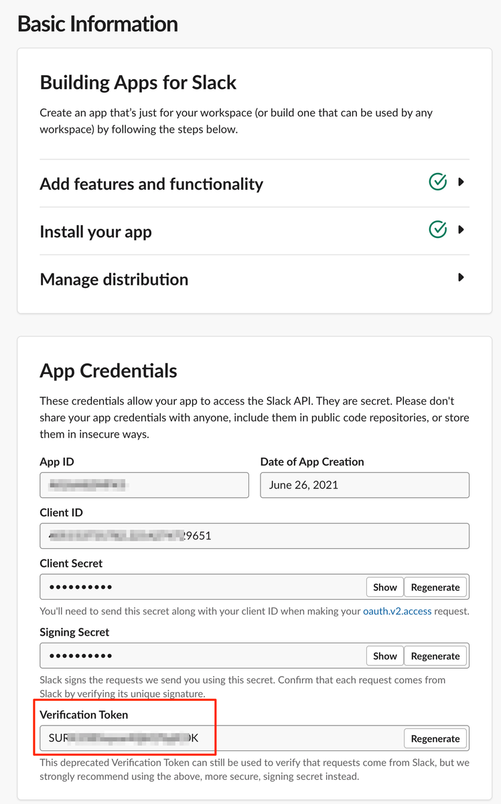The width and height of the screenshot is (501, 804).
Task: Expand the Install your app arrow
Action: 461,230
